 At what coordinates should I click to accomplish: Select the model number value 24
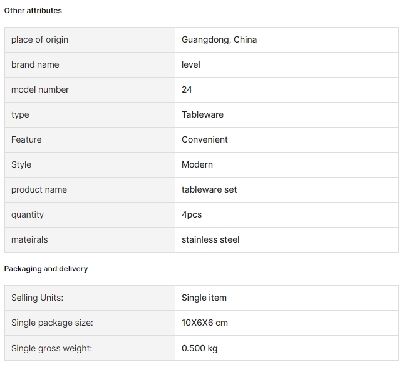(x=187, y=89)
